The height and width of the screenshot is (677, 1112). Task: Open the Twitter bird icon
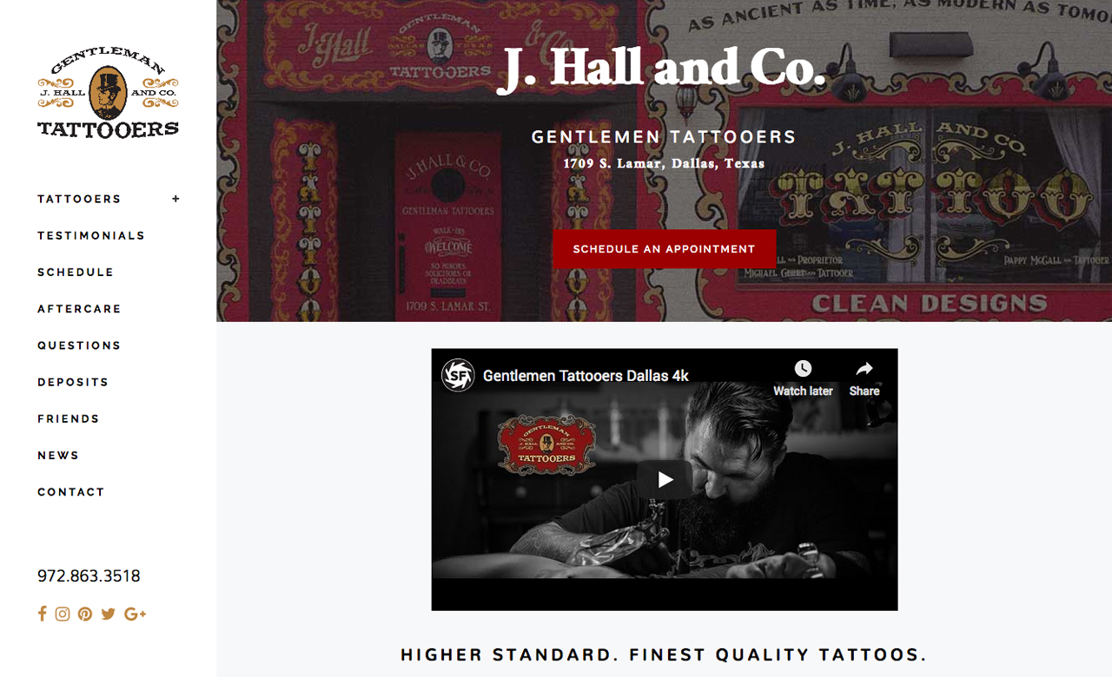pyautogui.click(x=109, y=614)
